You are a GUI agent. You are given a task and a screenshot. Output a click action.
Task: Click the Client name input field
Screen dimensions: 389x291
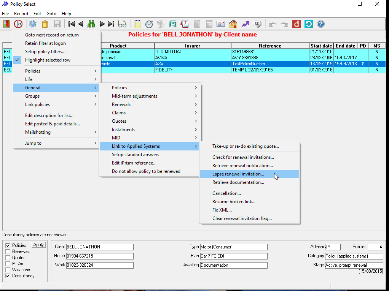100,247
